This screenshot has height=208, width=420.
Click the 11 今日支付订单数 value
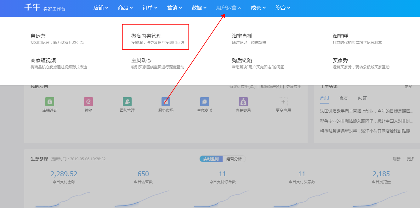[x=223, y=174]
